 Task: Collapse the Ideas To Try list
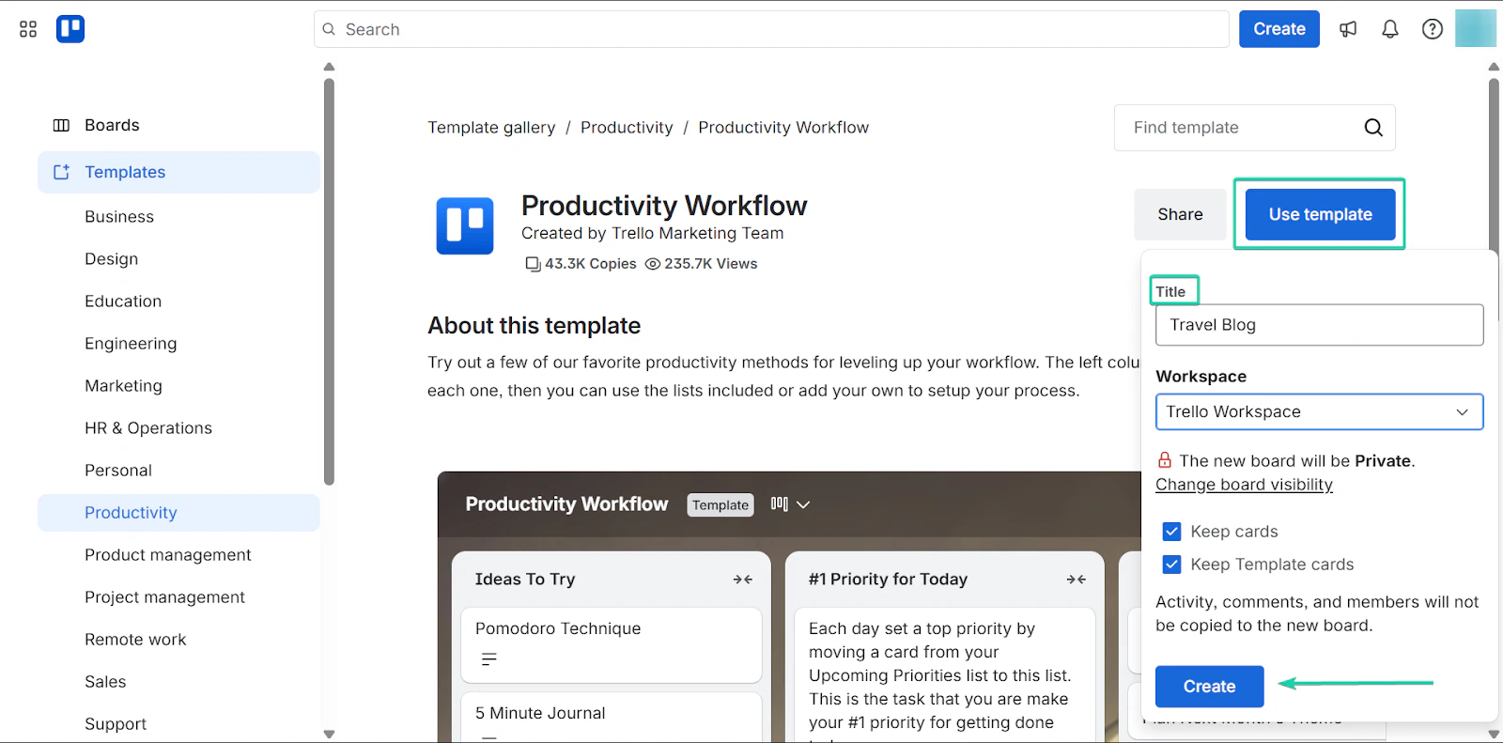pos(743,580)
